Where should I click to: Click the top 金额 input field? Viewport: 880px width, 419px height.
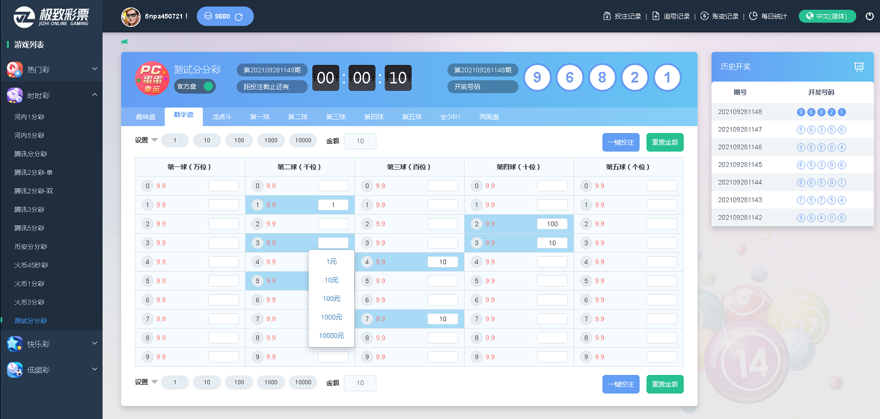pos(360,141)
